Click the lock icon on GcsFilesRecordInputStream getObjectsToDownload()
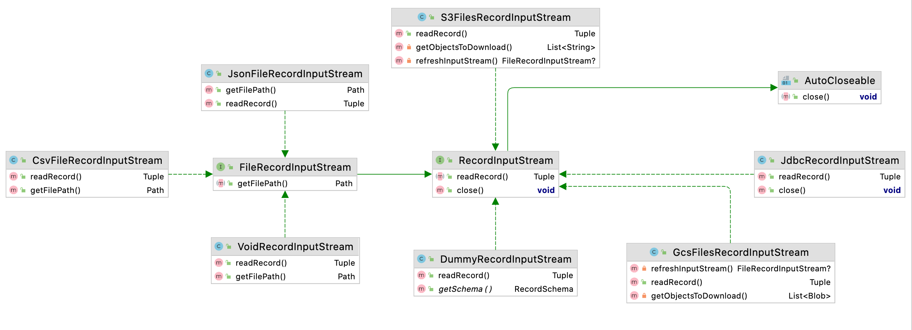The image size is (912, 330). [x=644, y=296]
